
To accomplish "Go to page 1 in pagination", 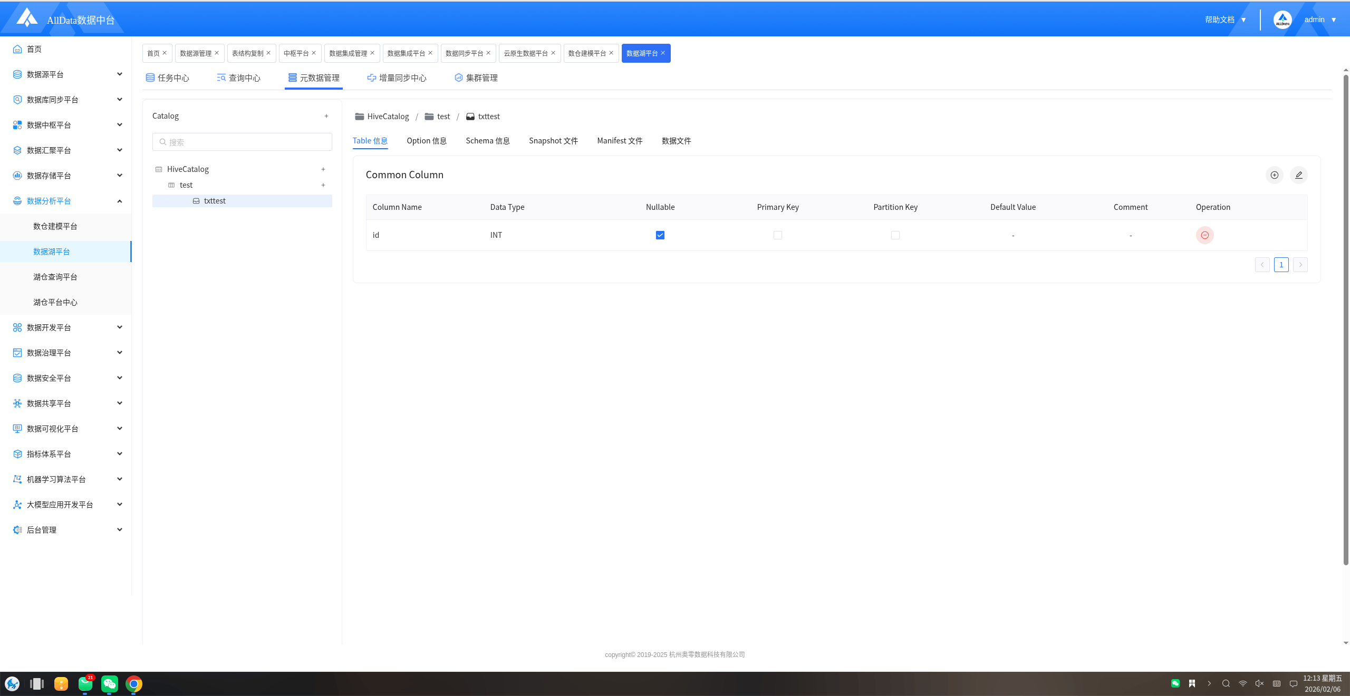I will (x=1281, y=265).
